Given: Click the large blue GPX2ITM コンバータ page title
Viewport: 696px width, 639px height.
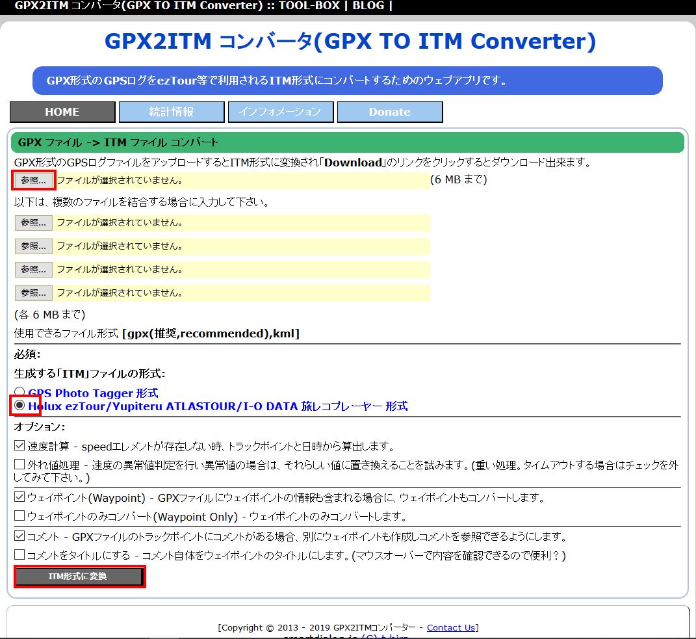Looking at the screenshot, I should point(350,42).
